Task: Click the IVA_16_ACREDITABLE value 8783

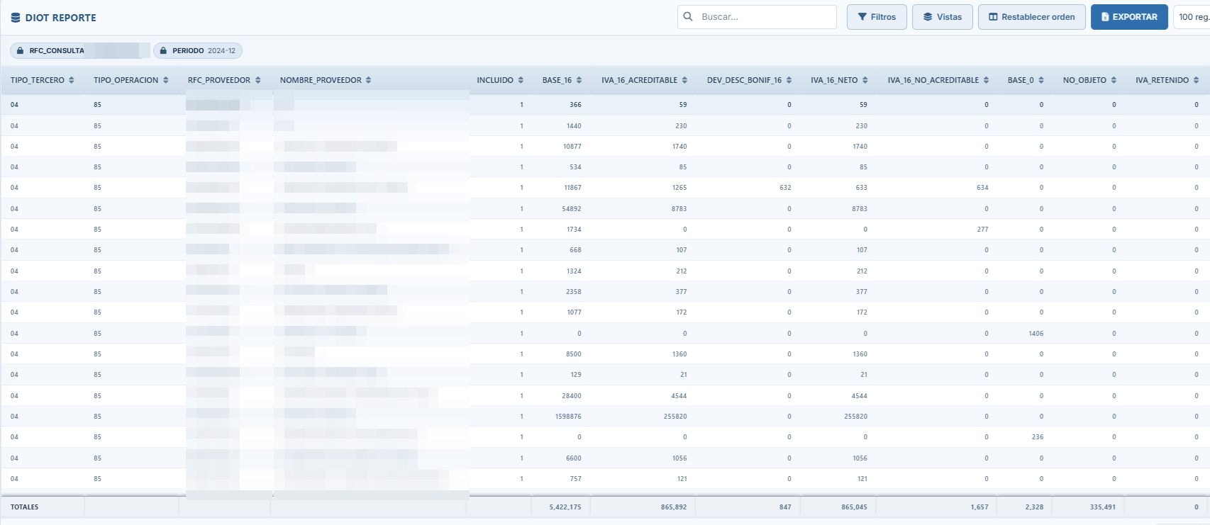Action: [679, 209]
